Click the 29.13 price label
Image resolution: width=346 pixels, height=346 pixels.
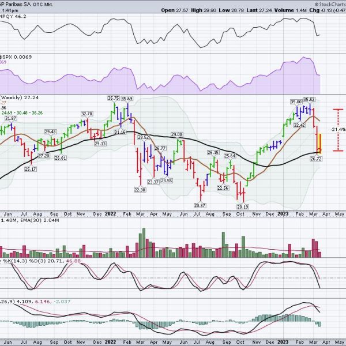click(100, 144)
